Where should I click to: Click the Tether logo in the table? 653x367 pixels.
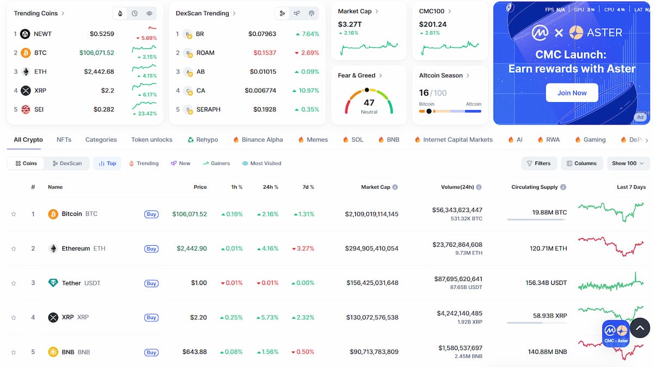(53, 283)
